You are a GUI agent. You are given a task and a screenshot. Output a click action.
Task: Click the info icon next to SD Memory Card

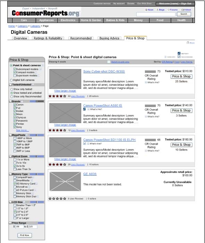pos(36,184)
